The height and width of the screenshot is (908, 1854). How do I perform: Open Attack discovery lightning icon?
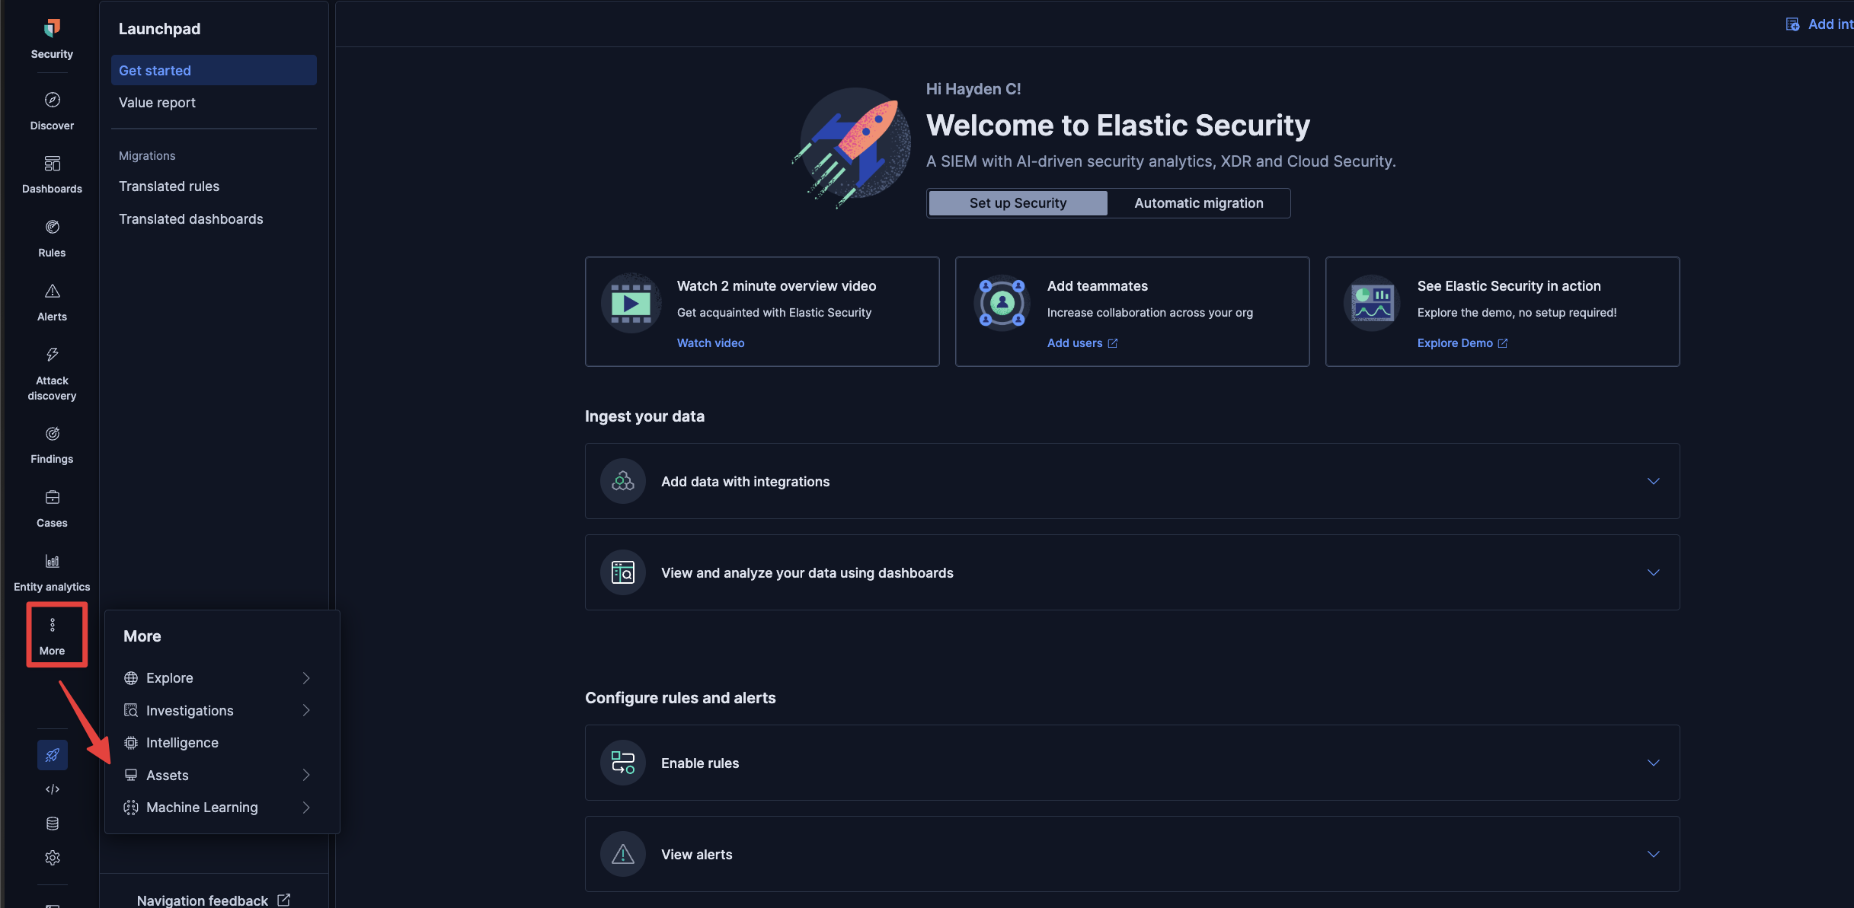click(x=52, y=355)
